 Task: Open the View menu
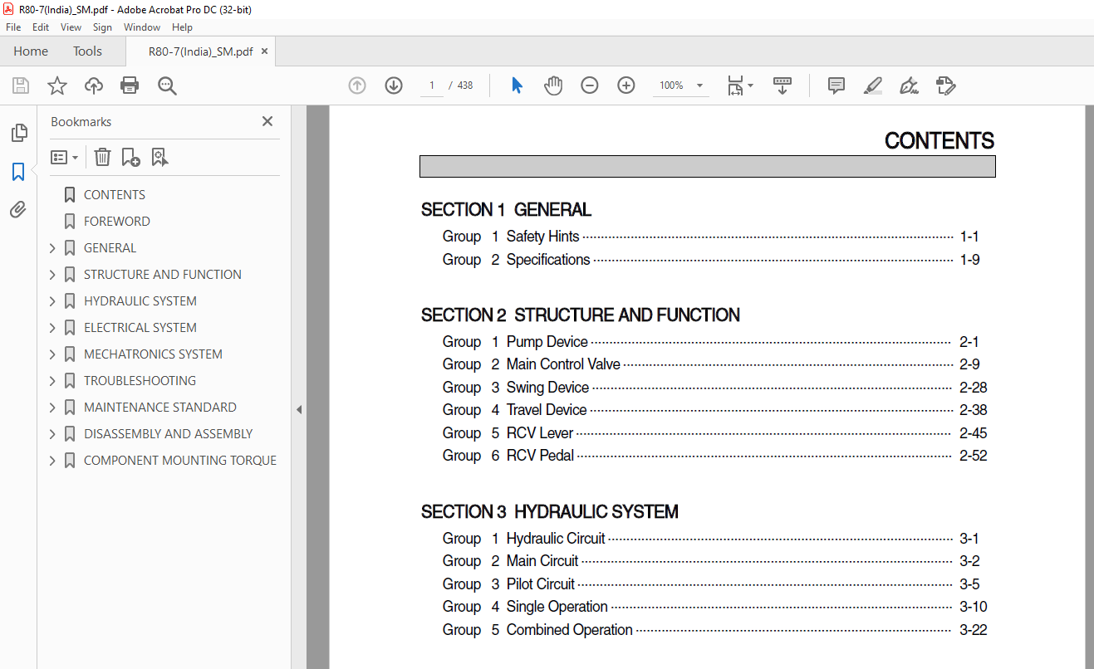tap(71, 27)
